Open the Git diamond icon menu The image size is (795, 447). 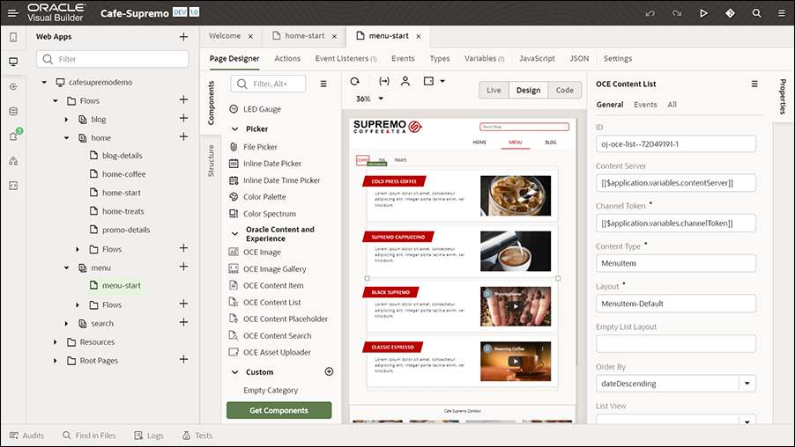click(730, 14)
